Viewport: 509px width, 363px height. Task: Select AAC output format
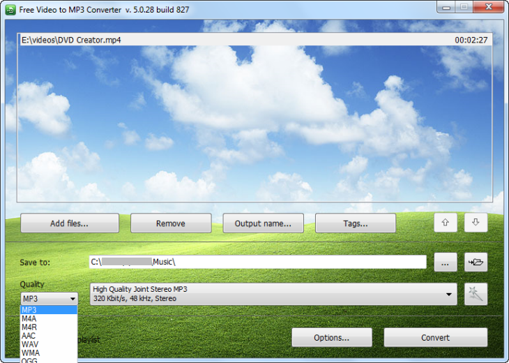tap(49, 336)
